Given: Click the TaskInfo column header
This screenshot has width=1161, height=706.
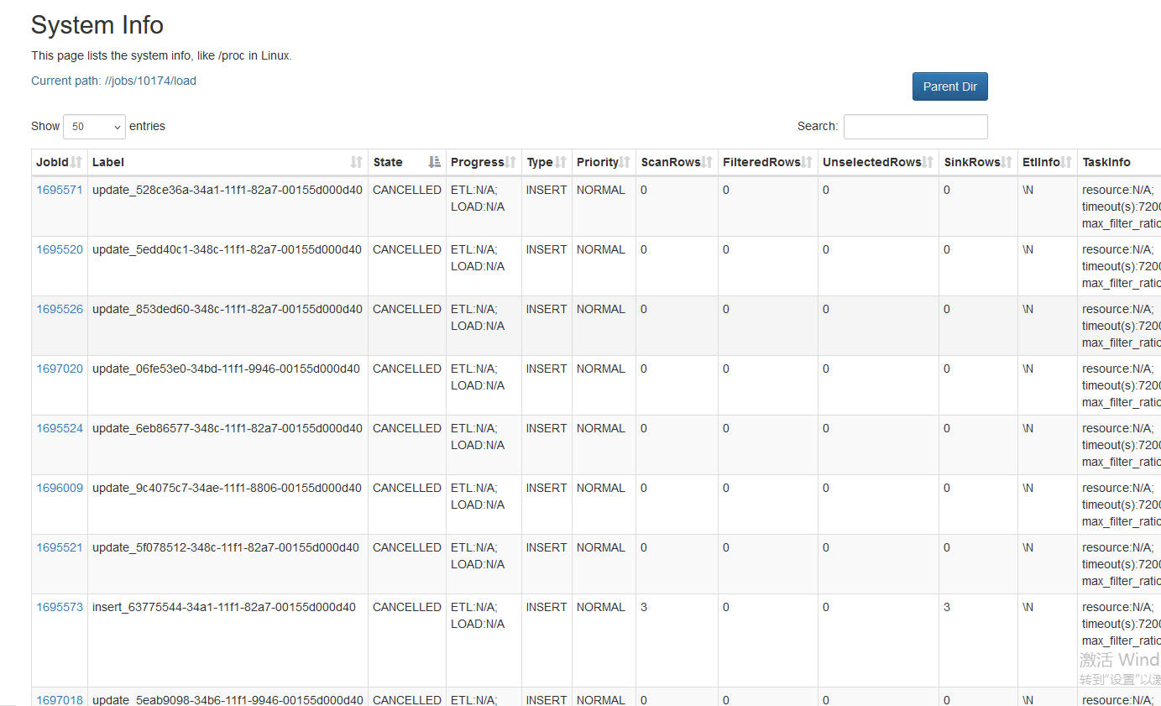Looking at the screenshot, I should point(1106,162).
